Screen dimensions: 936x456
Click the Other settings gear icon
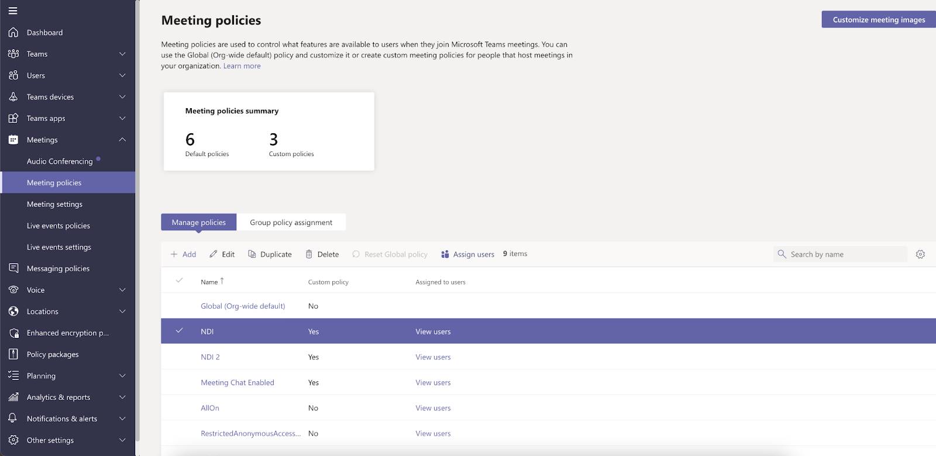click(13, 440)
